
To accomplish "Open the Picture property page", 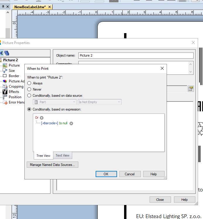I will coord(14,65).
